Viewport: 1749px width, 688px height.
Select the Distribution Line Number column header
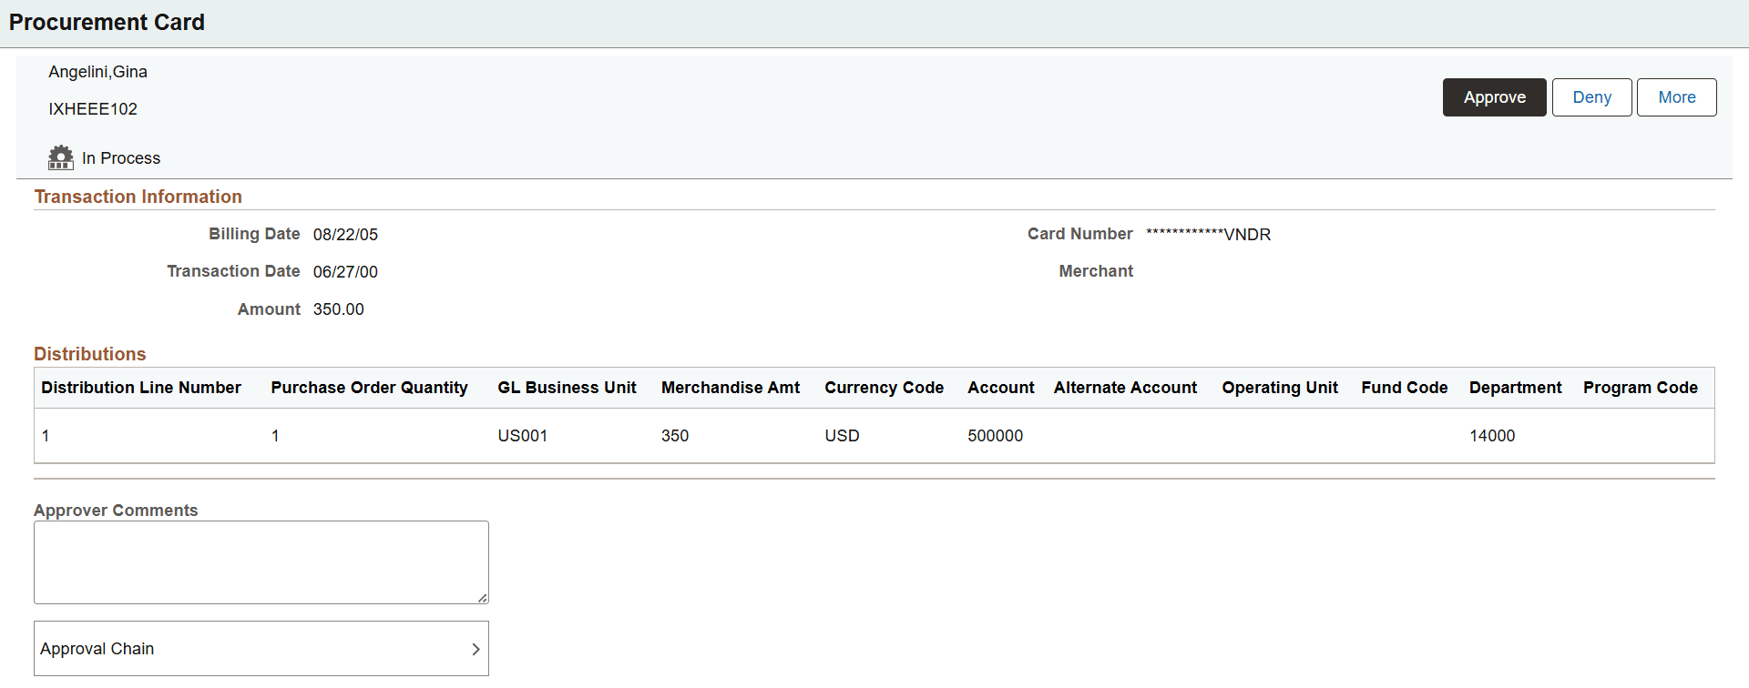click(x=141, y=388)
